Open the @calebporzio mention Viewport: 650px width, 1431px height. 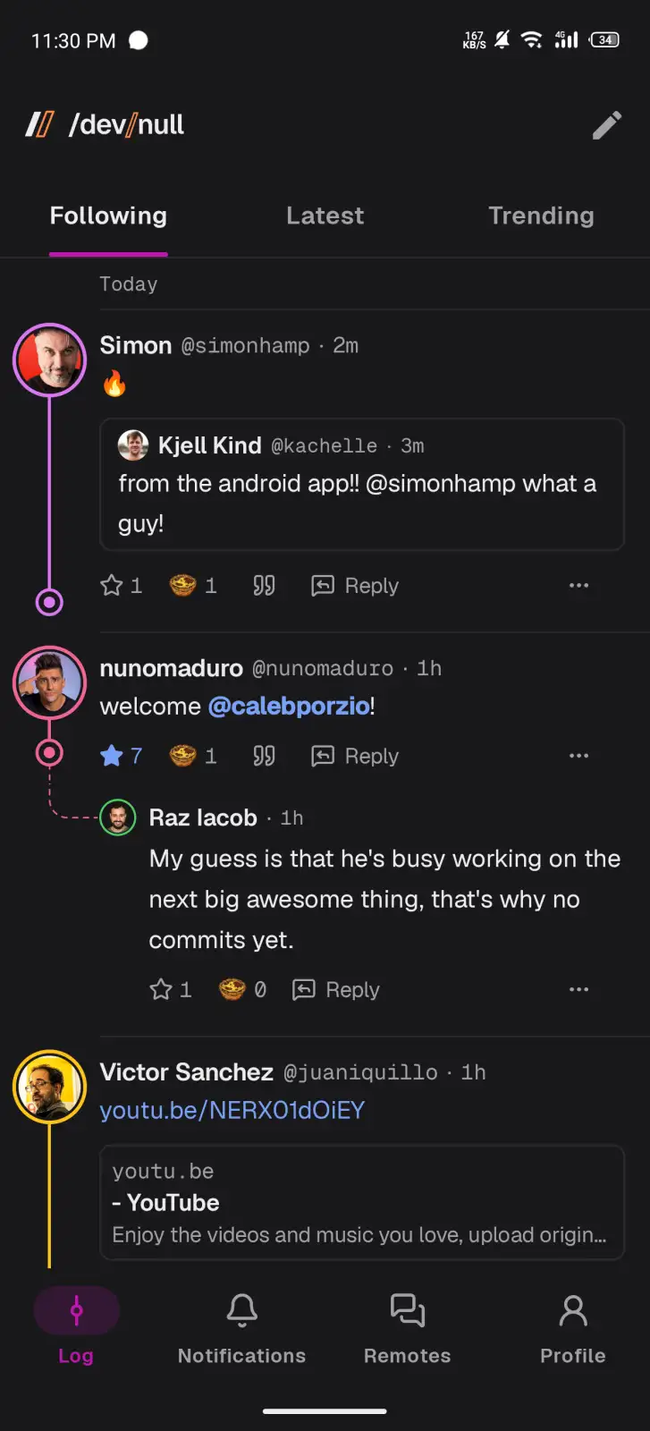[289, 706]
